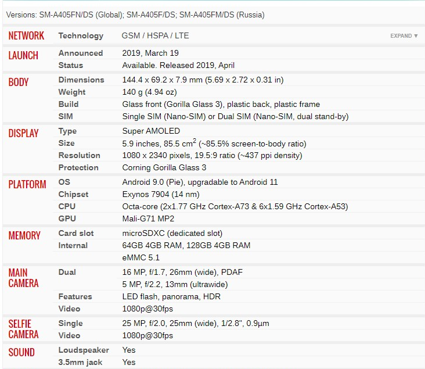This screenshot has height=369, width=425.
Task: Select the display Size label
Action: point(66,143)
